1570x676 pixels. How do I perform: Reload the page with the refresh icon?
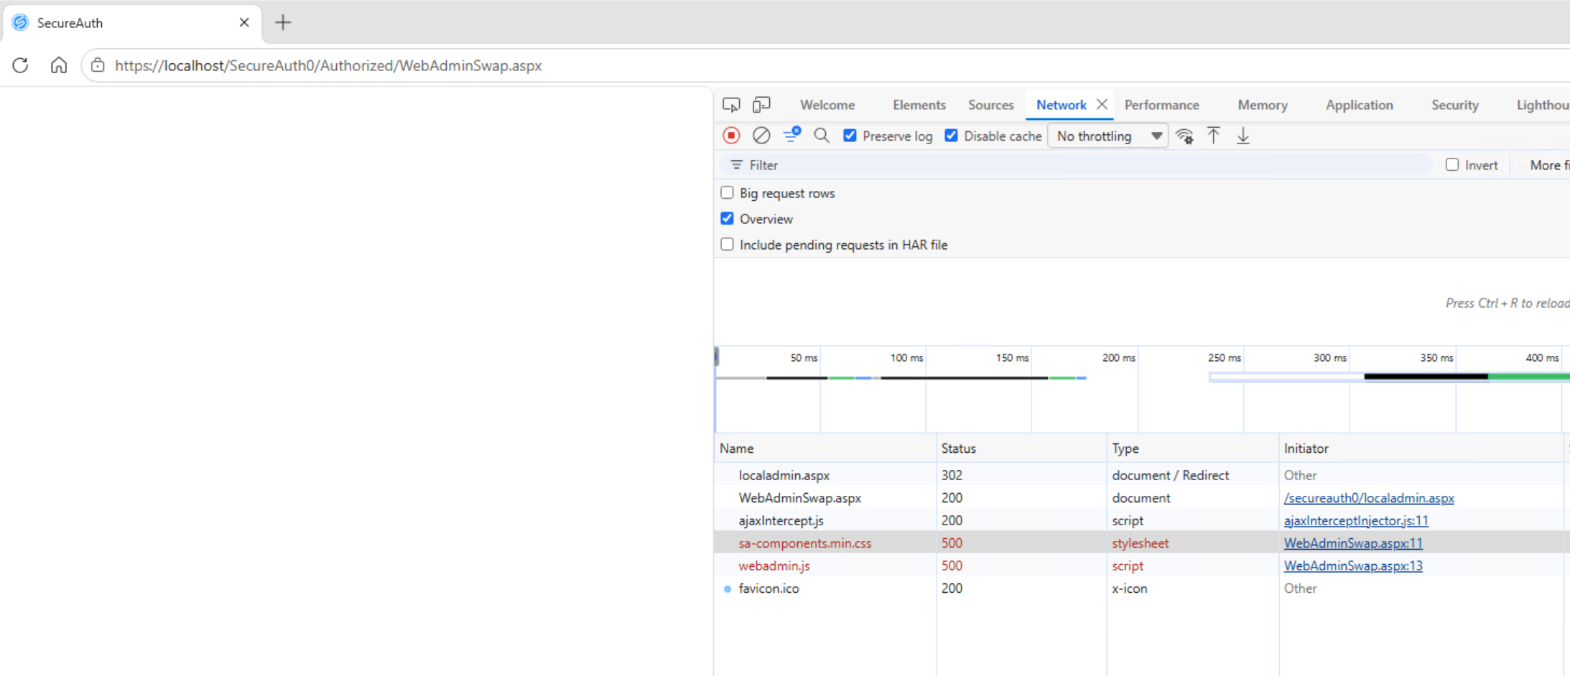pyautogui.click(x=20, y=65)
